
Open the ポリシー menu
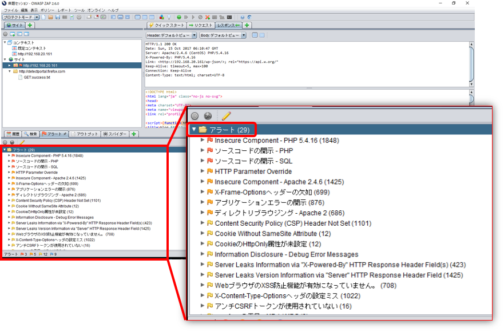(x=47, y=10)
